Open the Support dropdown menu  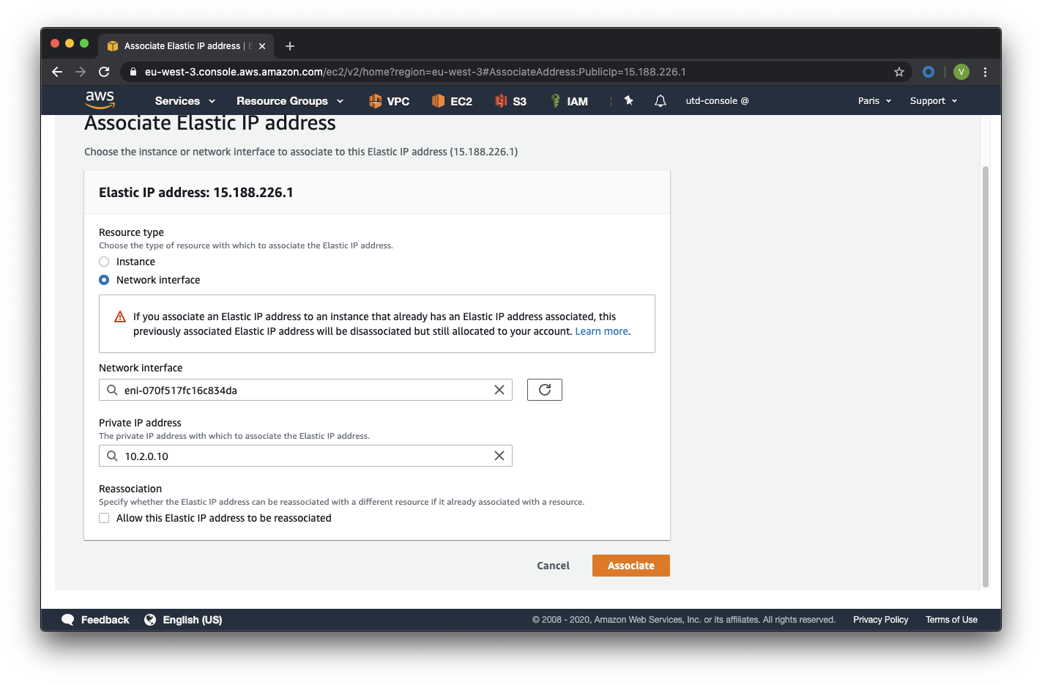point(934,101)
